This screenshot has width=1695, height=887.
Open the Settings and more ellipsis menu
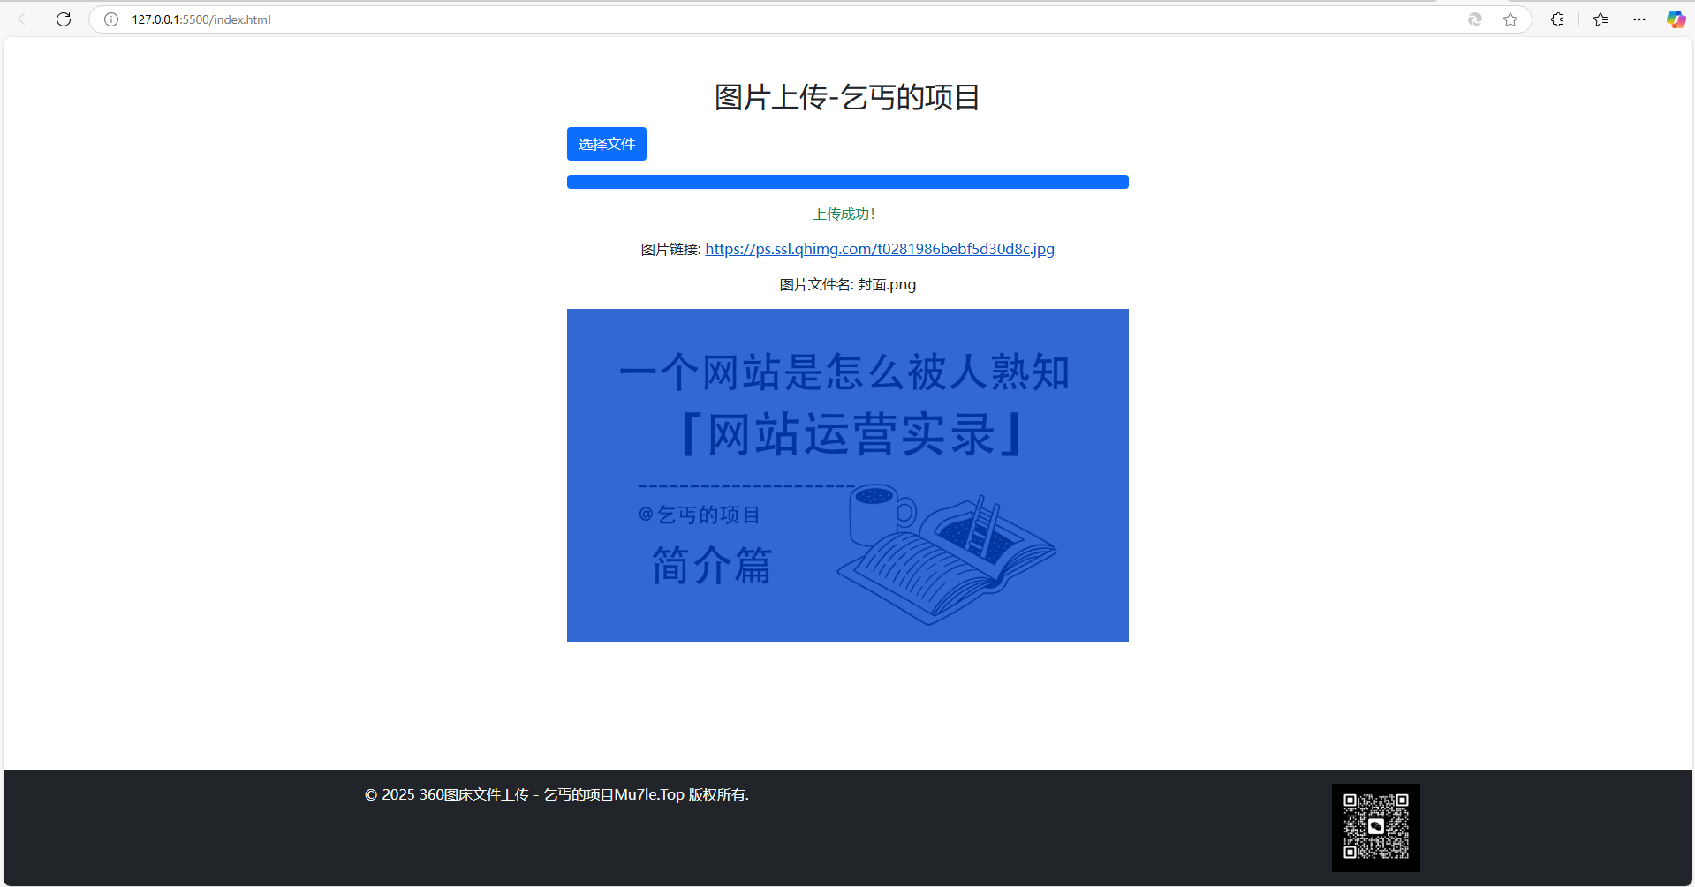pos(1639,19)
